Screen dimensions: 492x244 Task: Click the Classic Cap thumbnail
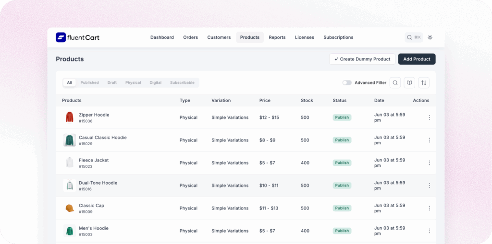[x=69, y=208]
